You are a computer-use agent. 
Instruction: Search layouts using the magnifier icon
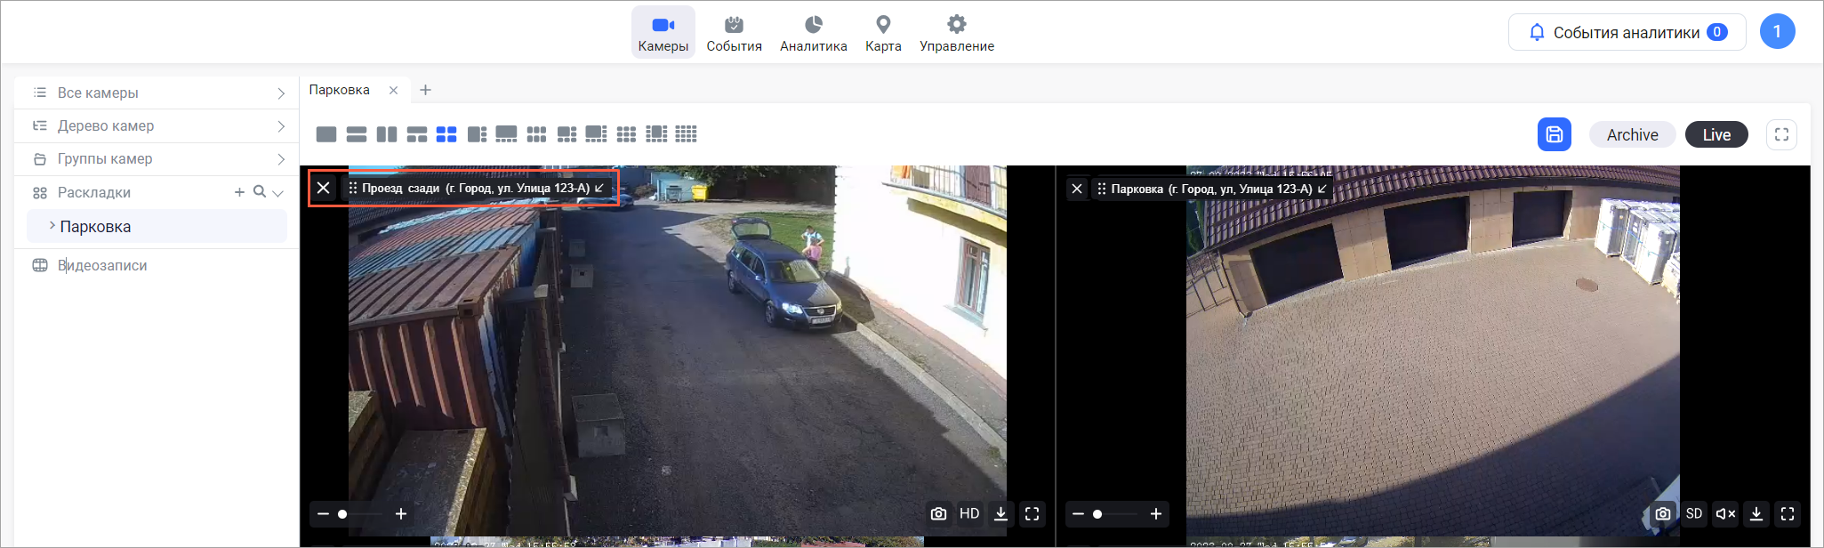pyautogui.click(x=259, y=191)
